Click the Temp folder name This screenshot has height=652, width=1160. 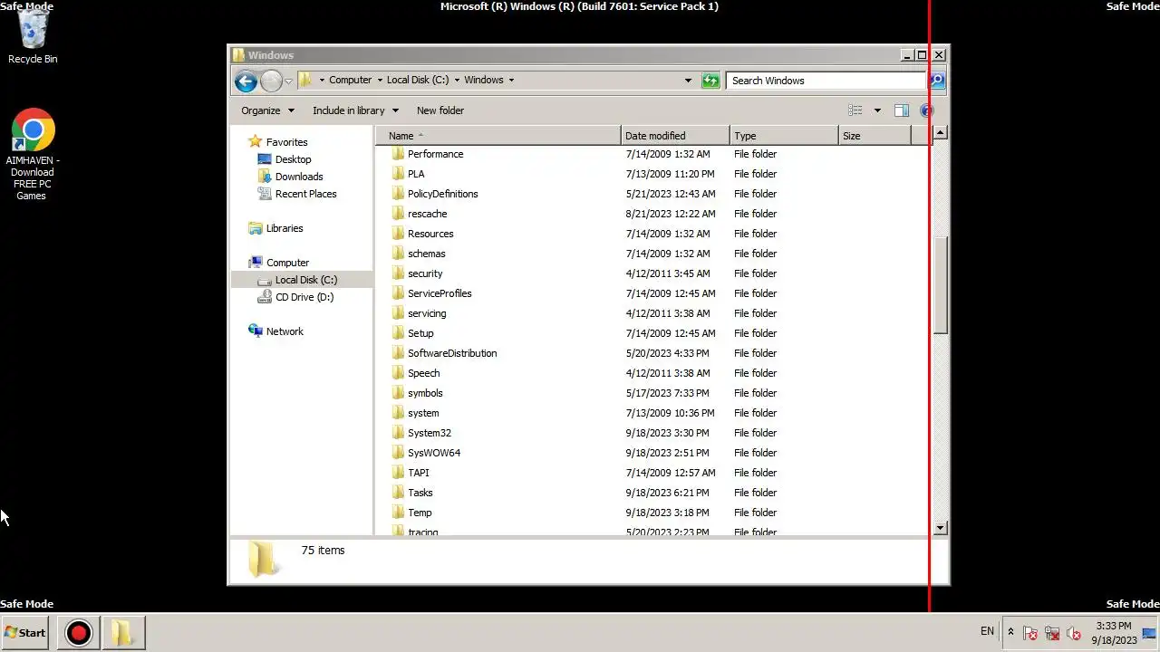pyautogui.click(x=420, y=513)
